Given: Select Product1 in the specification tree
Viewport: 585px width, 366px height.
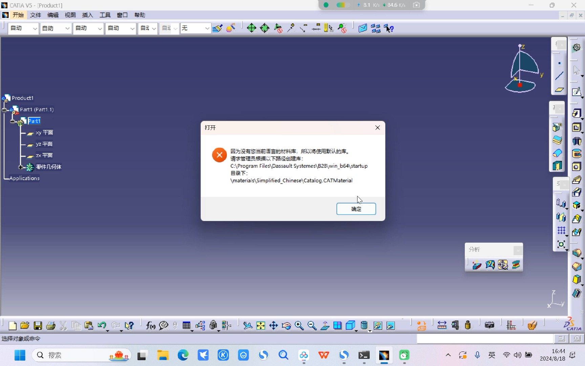Looking at the screenshot, I should (x=22, y=98).
